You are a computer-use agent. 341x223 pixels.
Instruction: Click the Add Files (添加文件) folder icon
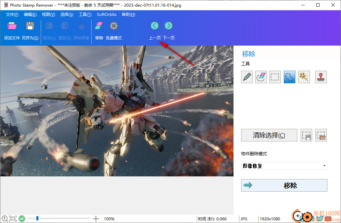[12, 26]
